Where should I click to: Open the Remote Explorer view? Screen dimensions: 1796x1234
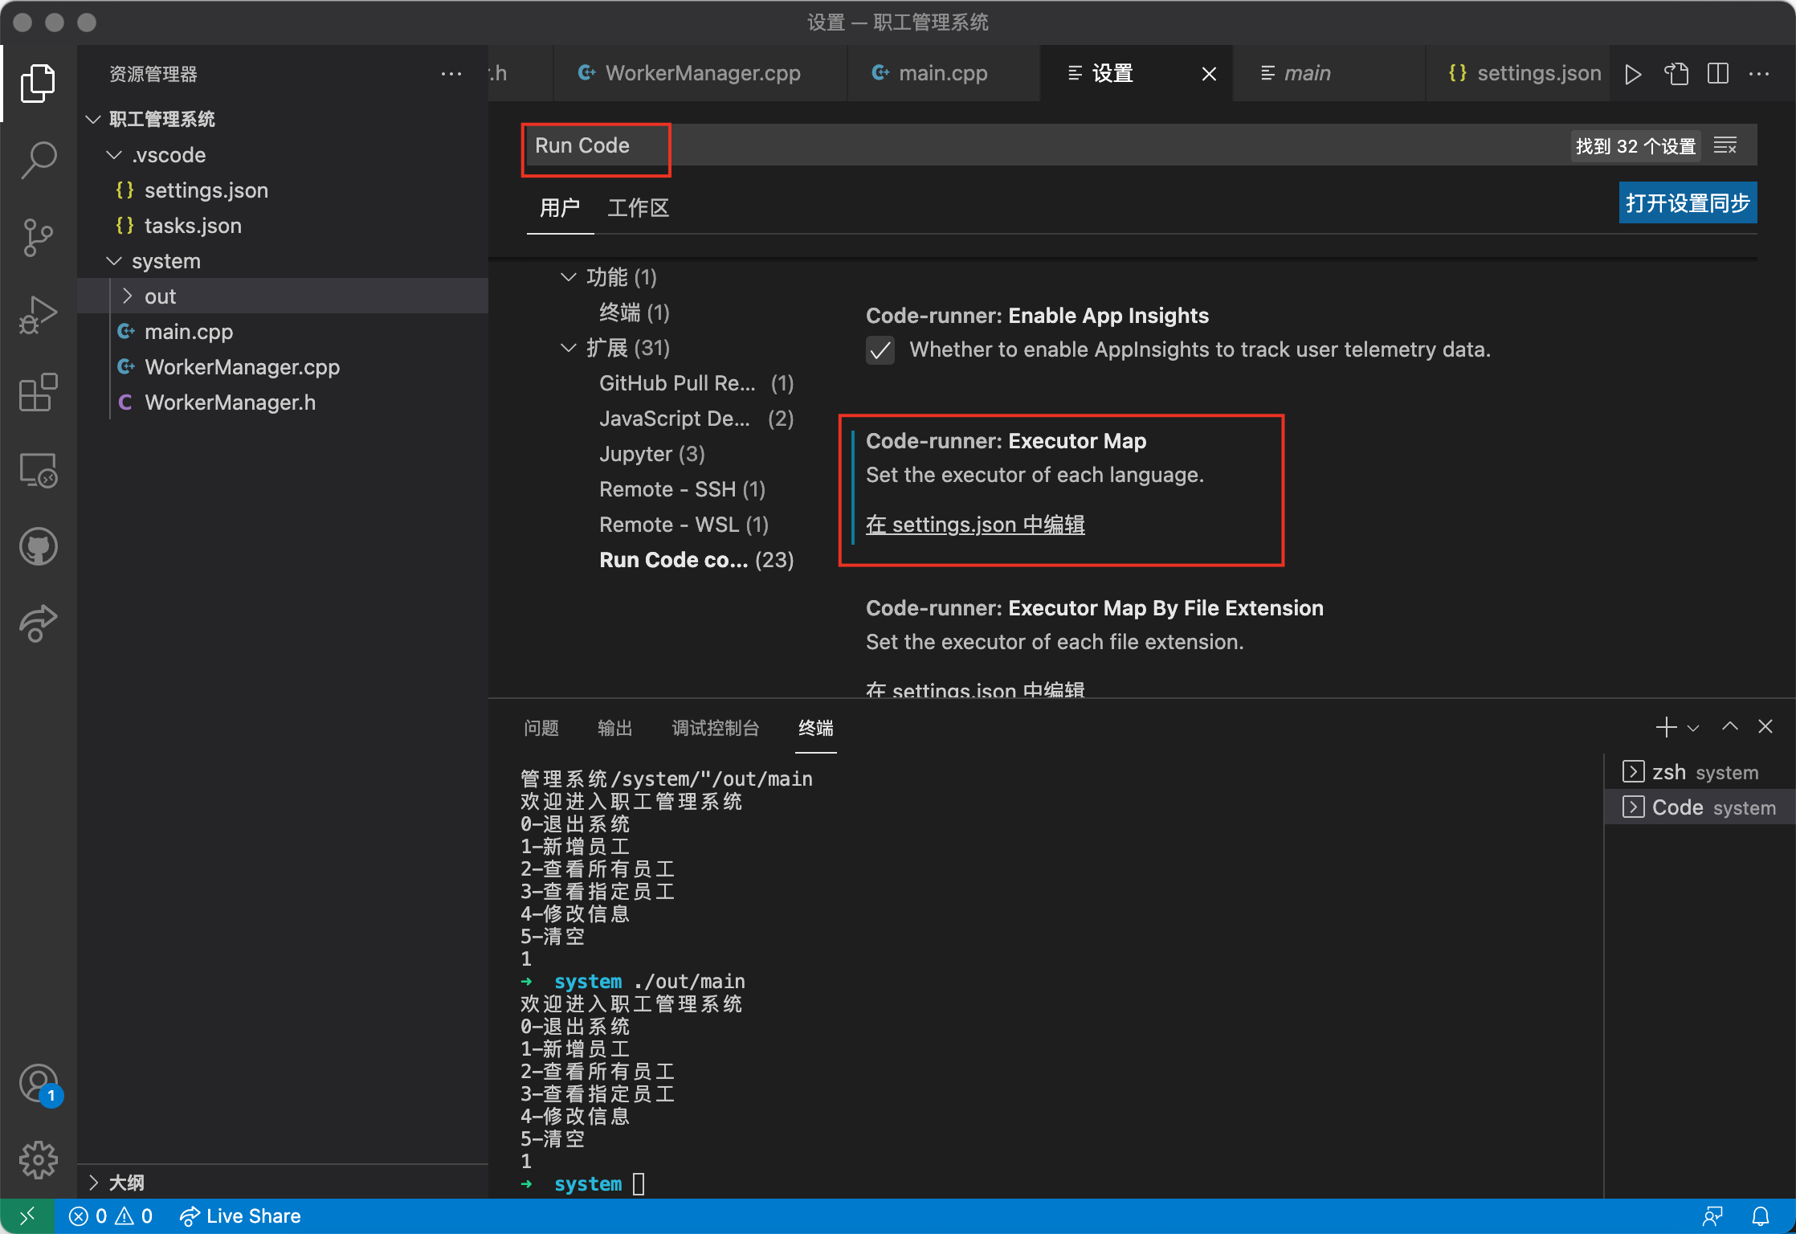coord(38,470)
